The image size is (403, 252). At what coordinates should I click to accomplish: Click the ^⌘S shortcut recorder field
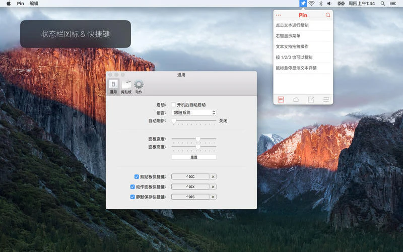[x=190, y=197]
